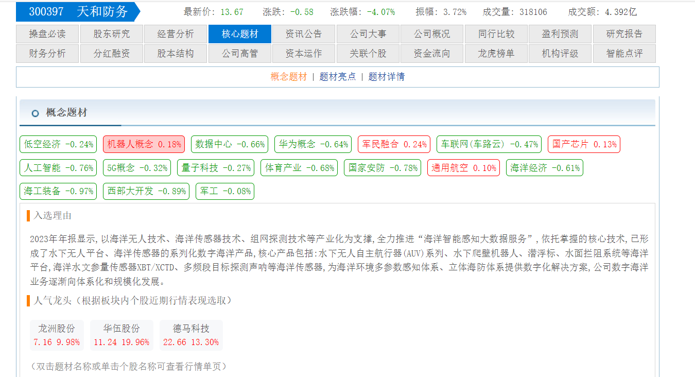Click the 300397 天和防务 stock header

[78, 11]
